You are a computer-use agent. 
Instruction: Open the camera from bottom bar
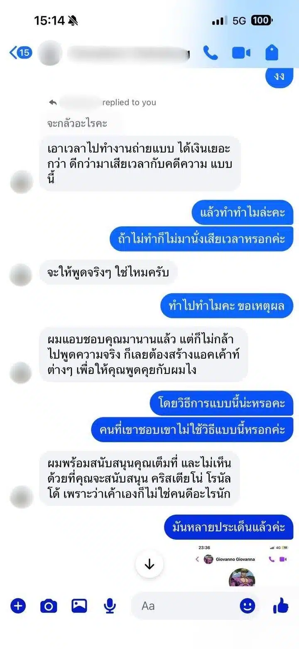click(49, 606)
